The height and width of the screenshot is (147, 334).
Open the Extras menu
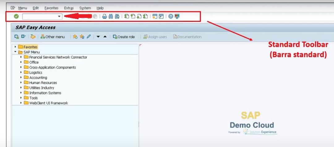(x=69, y=8)
